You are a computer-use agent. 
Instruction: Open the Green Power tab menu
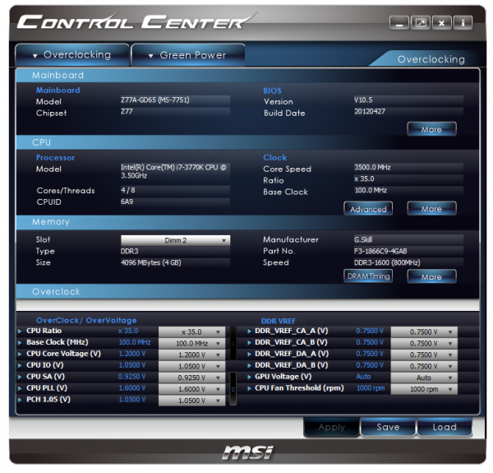click(187, 55)
